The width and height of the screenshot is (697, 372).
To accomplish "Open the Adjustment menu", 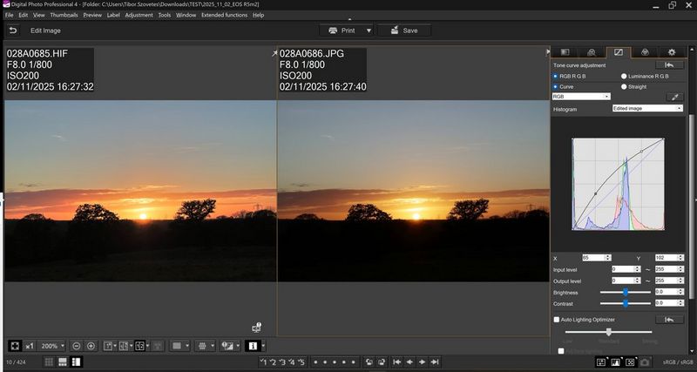I will point(139,15).
